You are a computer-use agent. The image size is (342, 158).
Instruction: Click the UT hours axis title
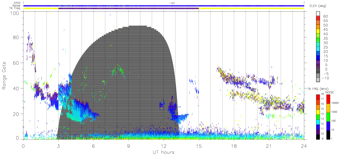163,152
